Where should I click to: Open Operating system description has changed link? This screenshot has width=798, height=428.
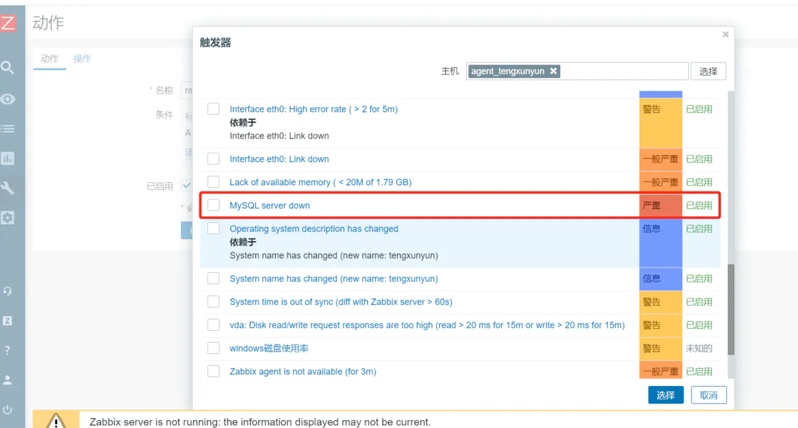coord(314,229)
